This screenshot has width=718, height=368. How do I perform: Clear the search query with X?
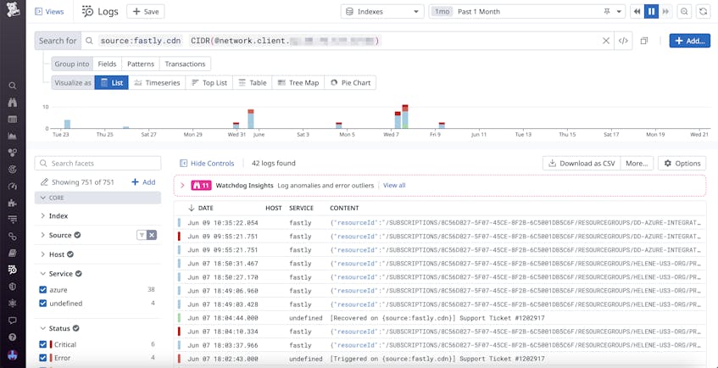[606, 41]
